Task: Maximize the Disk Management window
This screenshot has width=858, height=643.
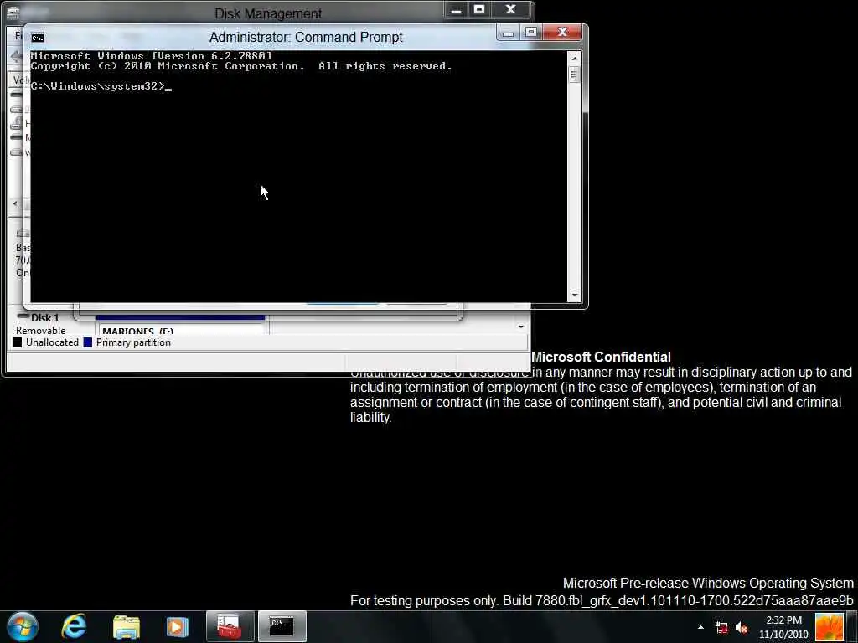Action: (479, 9)
